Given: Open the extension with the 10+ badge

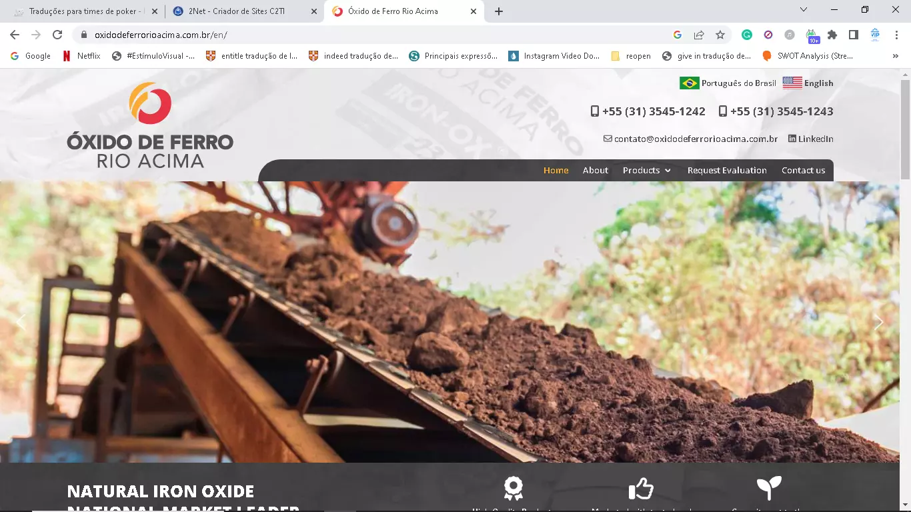Looking at the screenshot, I should [812, 35].
